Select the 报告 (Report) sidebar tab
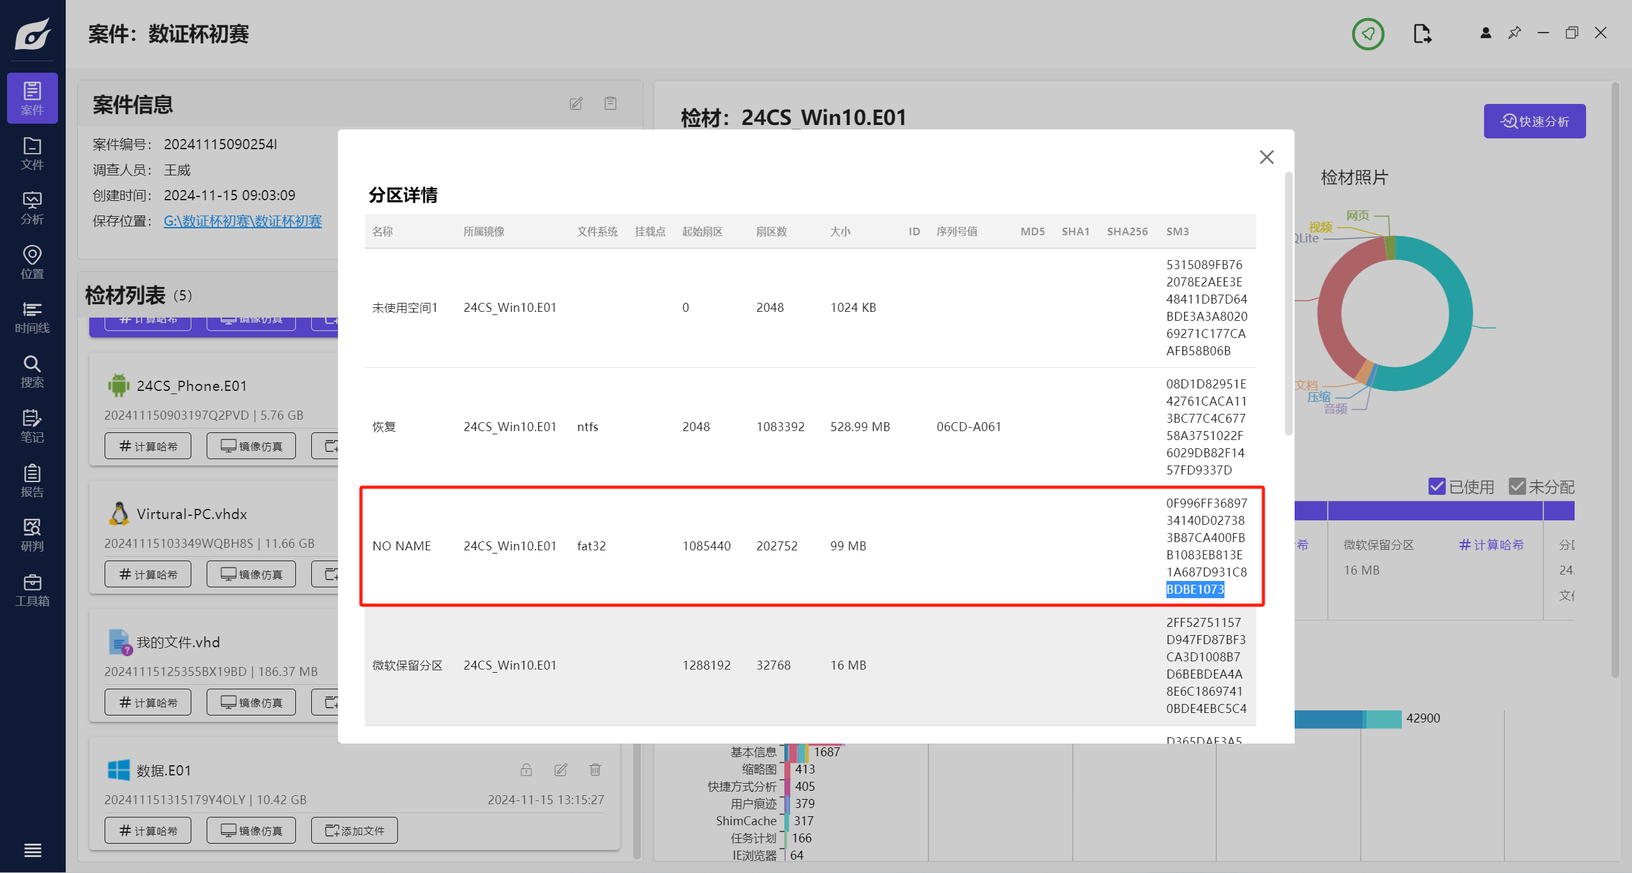This screenshot has height=873, width=1632. click(x=32, y=481)
